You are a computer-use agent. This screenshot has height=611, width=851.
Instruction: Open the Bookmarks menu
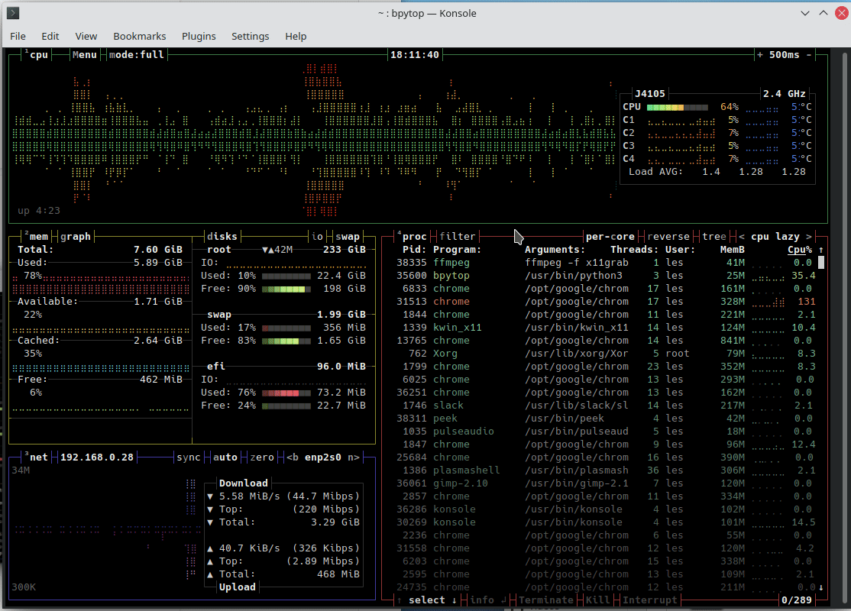(x=140, y=37)
